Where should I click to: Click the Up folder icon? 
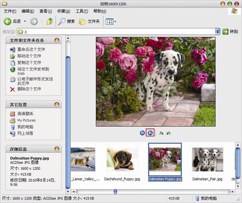50,21
